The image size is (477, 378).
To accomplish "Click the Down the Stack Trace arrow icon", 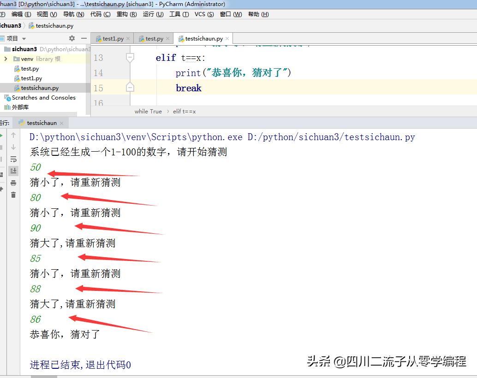I will coord(13,147).
